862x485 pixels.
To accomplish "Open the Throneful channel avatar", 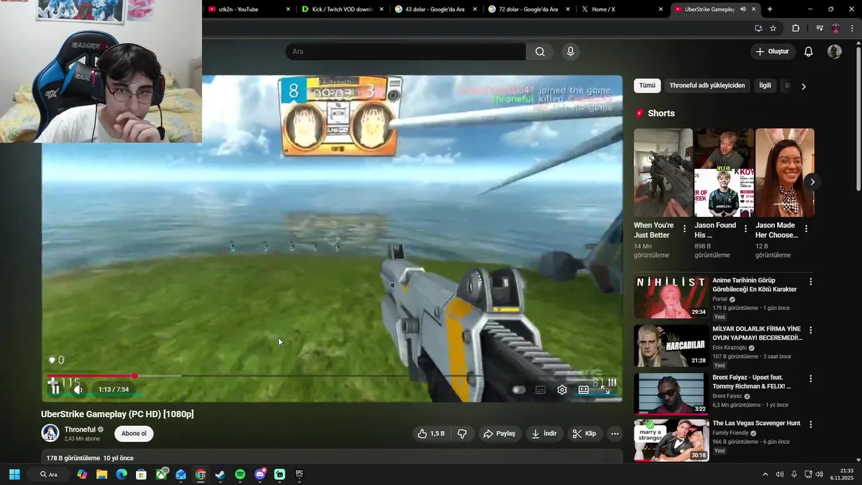I will pyautogui.click(x=50, y=433).
